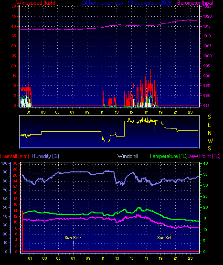This screenshot has height=265, width=223.
Task: Click the Windchill legend label
Action: pyautogui.click(x=128, y=156)
